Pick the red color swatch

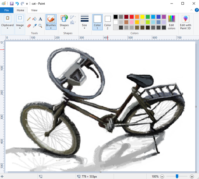(x=132, y=17)
